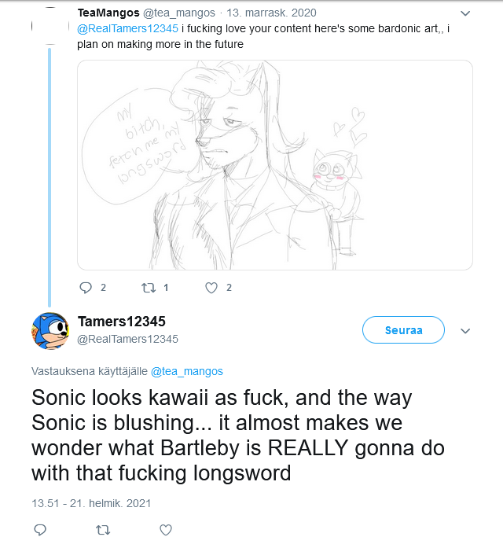This screenshot has width=503, height=559.
Task: Open TeaMangos display name profile
Action: click(x=108, y=13)
